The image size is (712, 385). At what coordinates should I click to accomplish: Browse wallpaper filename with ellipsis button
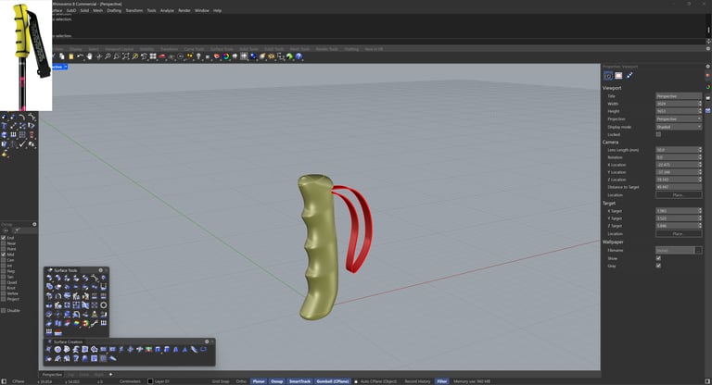point(698,250)
